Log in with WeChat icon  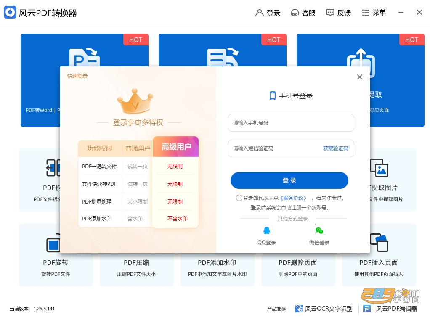(x=319, y=231)
